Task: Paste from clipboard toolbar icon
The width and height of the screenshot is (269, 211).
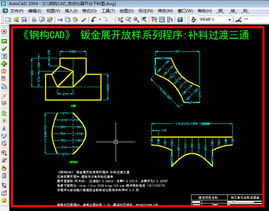Action: pyautogui.click(x=75, y=20)
